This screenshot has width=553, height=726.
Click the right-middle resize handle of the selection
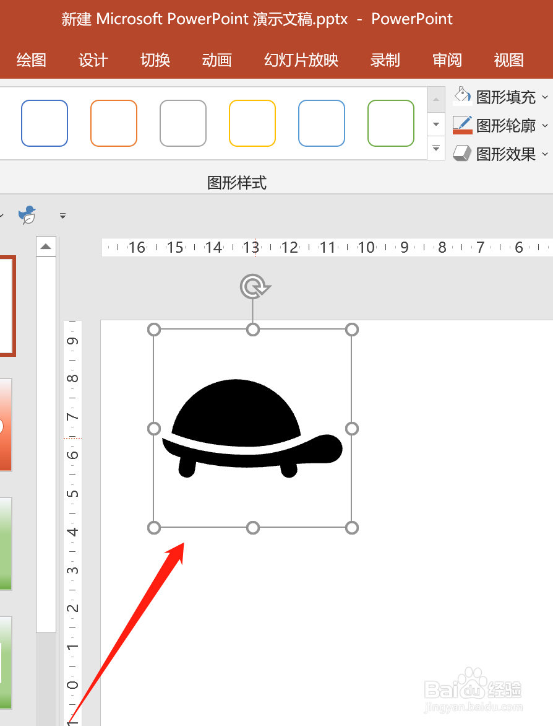[x=352, y=429]
